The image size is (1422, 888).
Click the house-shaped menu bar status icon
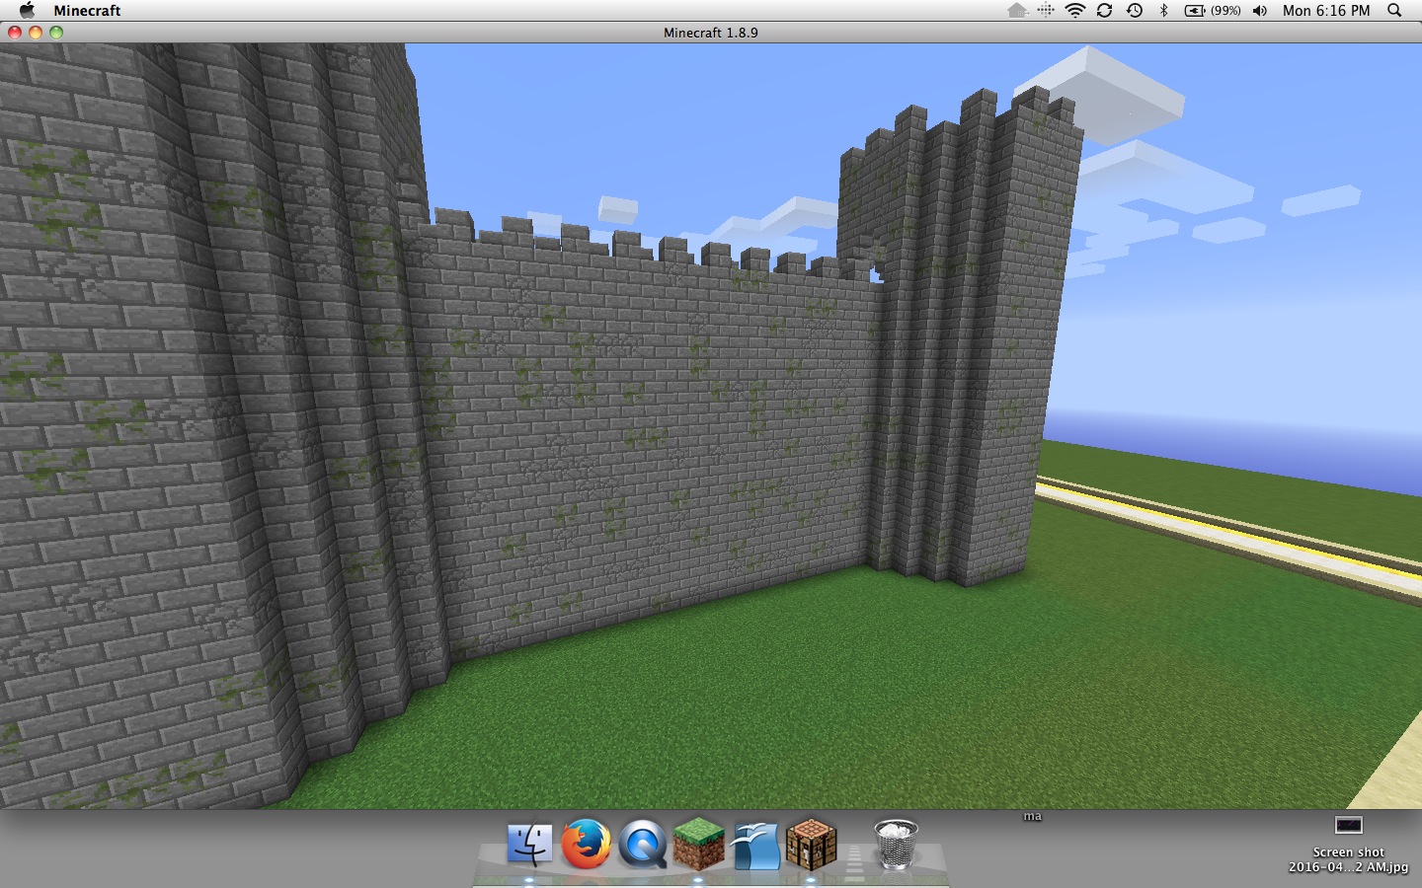click(x=1017, y=10)
